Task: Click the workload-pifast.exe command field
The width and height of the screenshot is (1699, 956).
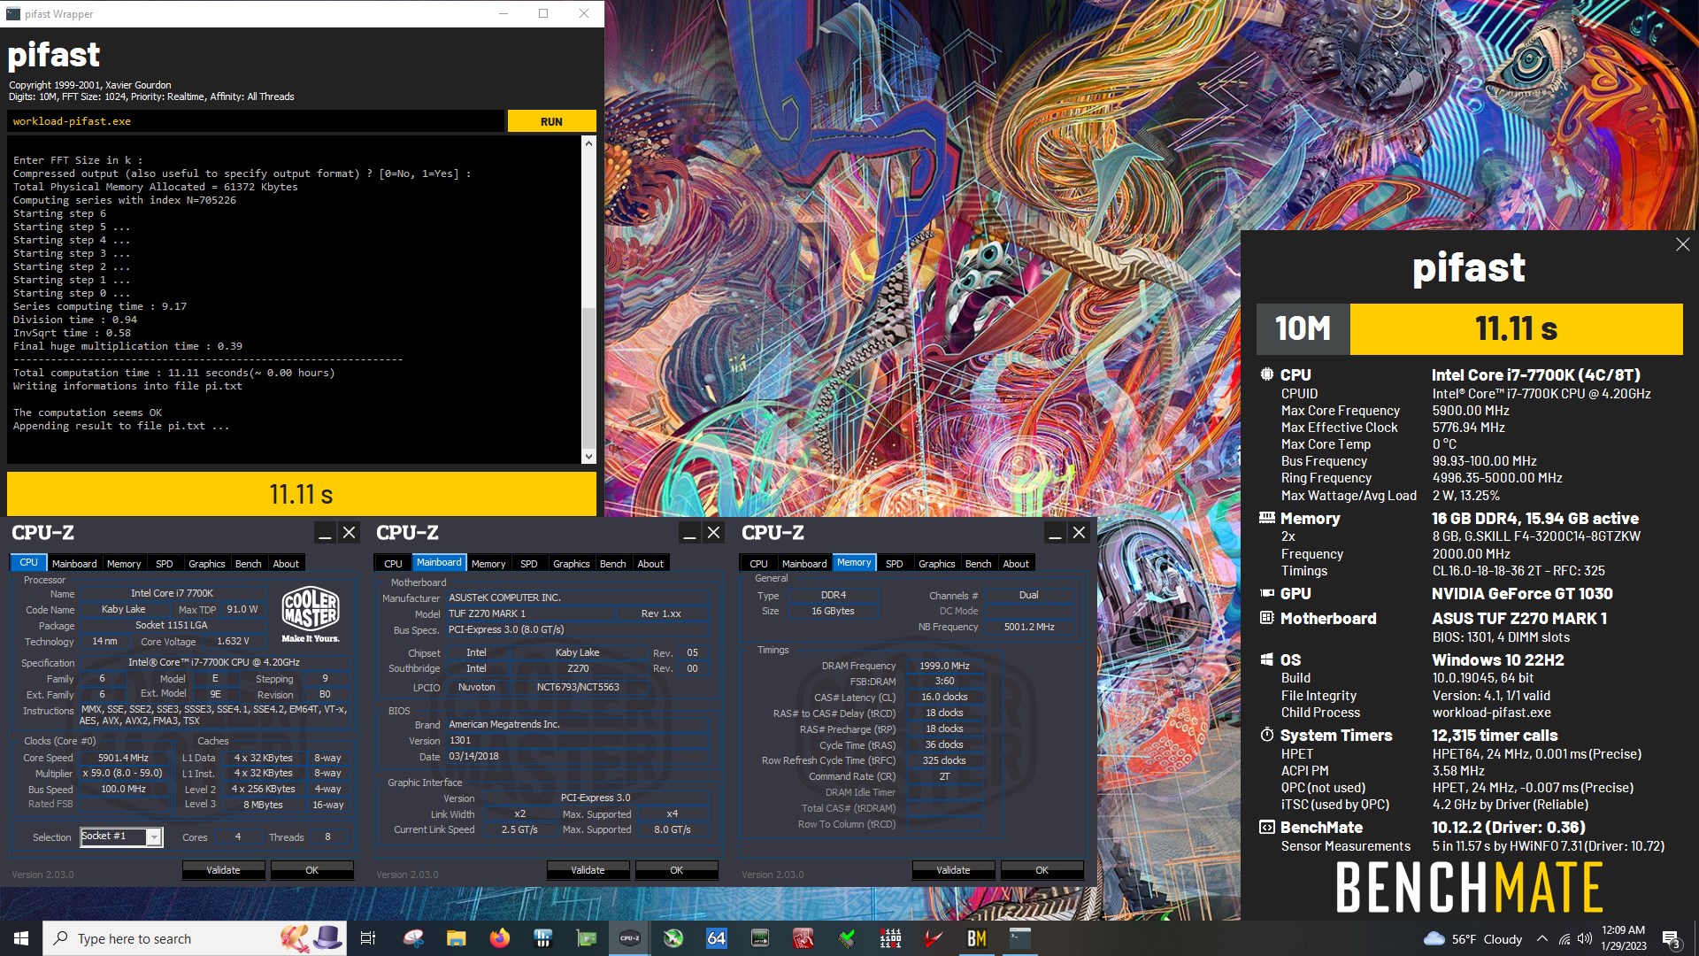Action: (x=256, y=121)
